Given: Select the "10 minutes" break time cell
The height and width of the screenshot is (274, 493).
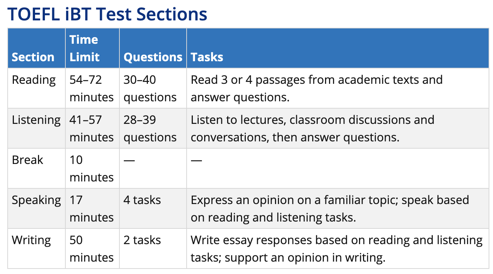Looking at the screenshot, I should point(91,169).
